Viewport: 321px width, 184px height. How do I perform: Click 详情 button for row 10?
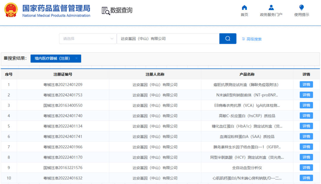[x=306, y=178]
